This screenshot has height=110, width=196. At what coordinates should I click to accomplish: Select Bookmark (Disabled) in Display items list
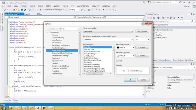click(x=92, y=65)
